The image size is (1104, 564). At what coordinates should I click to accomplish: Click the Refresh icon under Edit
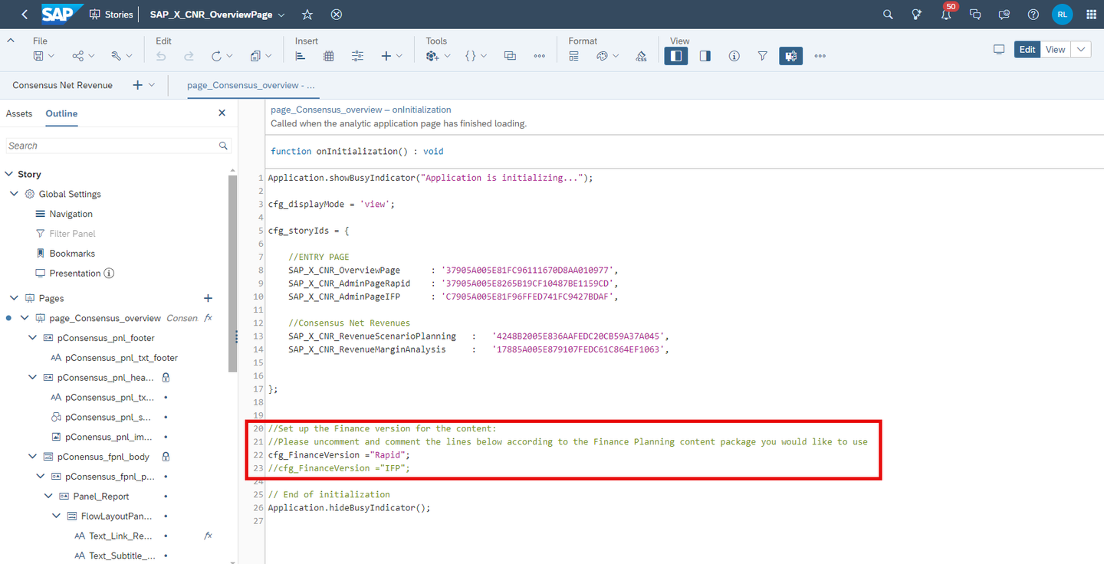click(216, 56)
